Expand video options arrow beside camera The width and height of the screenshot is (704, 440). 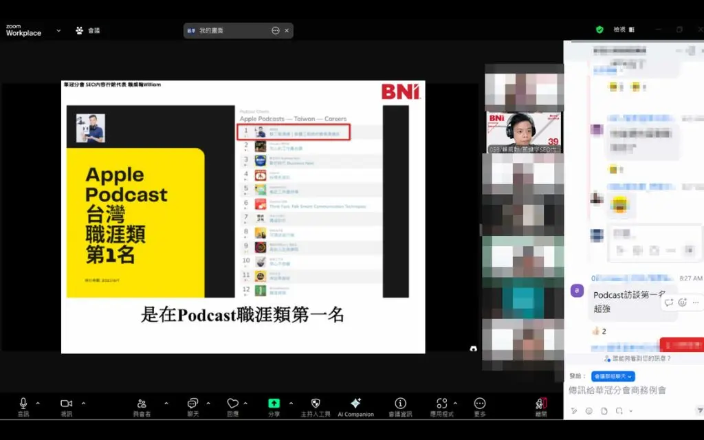pos(83,403)
